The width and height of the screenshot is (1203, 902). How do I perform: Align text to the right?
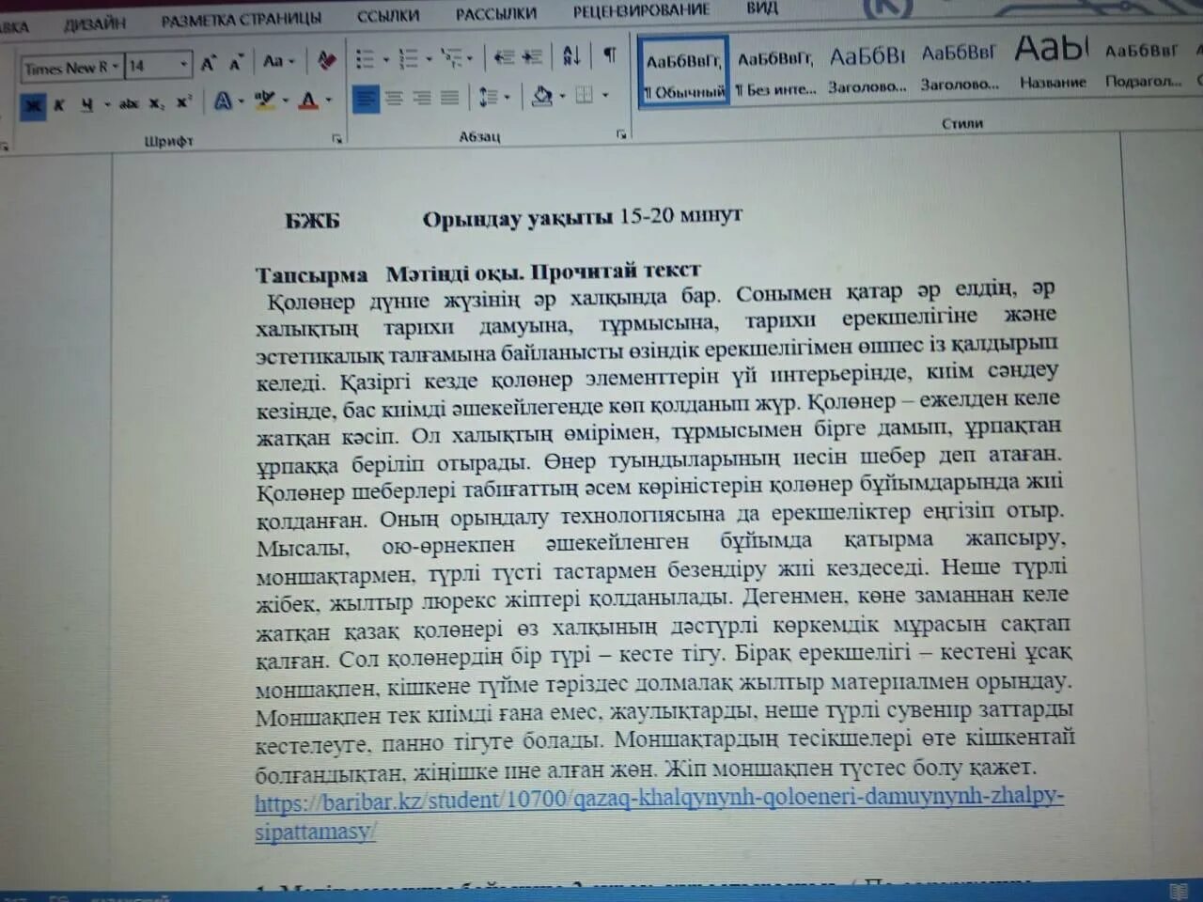point(422,98)
